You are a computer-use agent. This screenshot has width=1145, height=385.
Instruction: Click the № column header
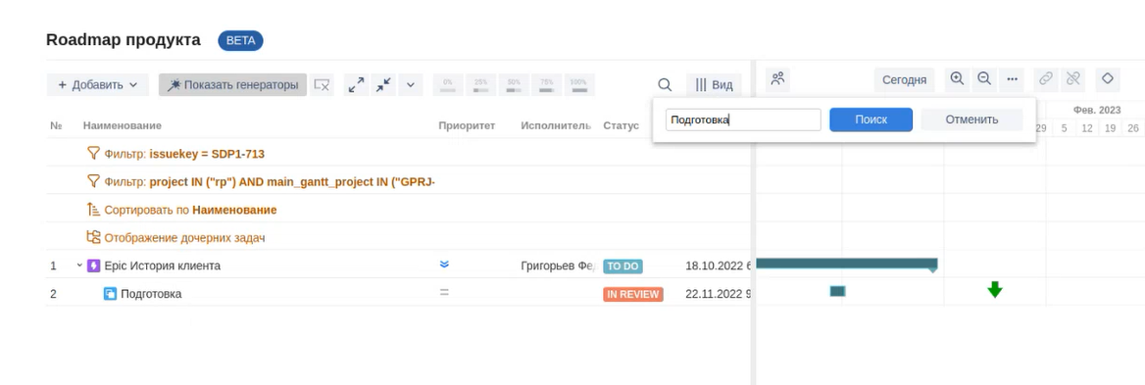click(56, 125)
